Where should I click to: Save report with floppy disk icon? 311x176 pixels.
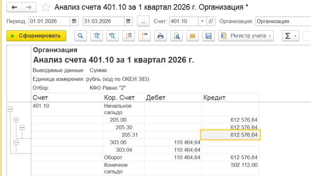209,36
